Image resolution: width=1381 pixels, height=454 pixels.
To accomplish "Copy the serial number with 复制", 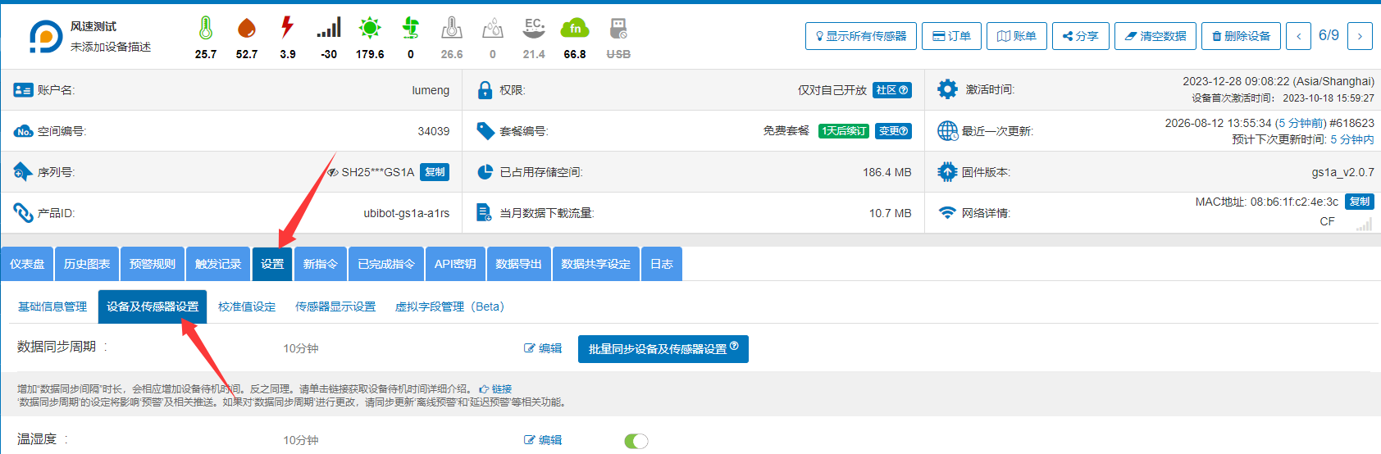I will [x=435, y=172].
